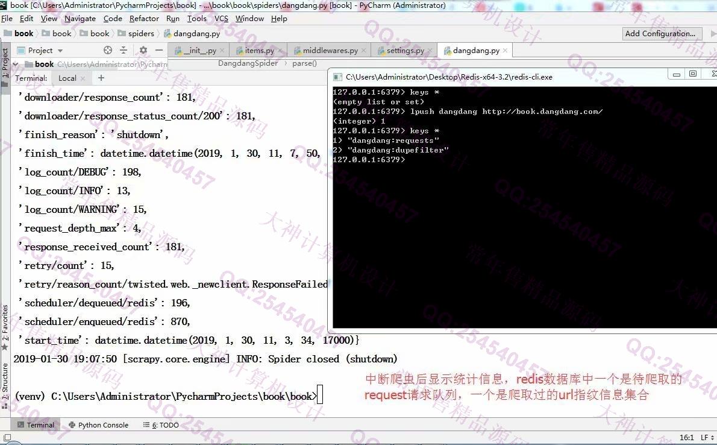Click the book root breadcrumb folder
This screenshot has width=717, height=445.
[19, 33]
